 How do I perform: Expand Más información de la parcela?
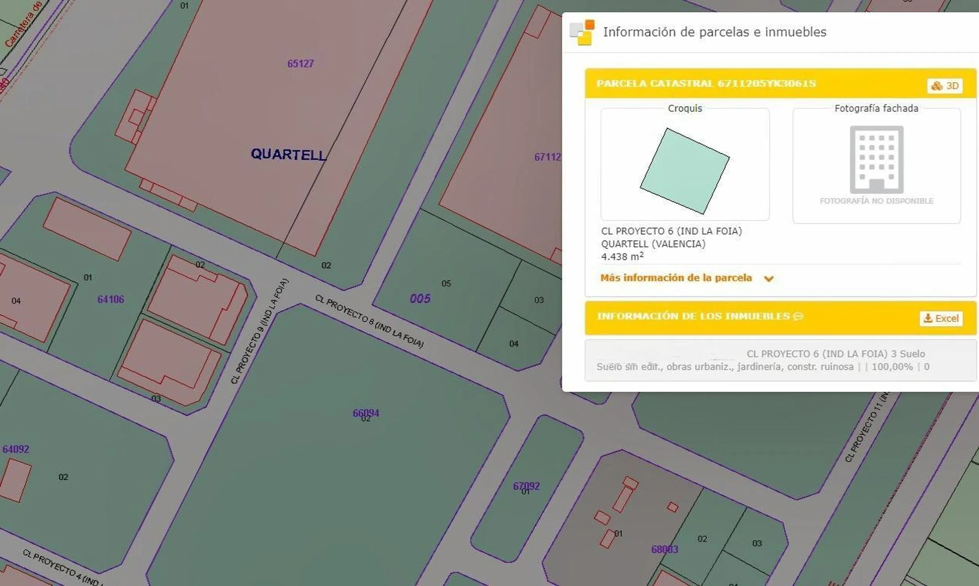[x=676, y=278]
